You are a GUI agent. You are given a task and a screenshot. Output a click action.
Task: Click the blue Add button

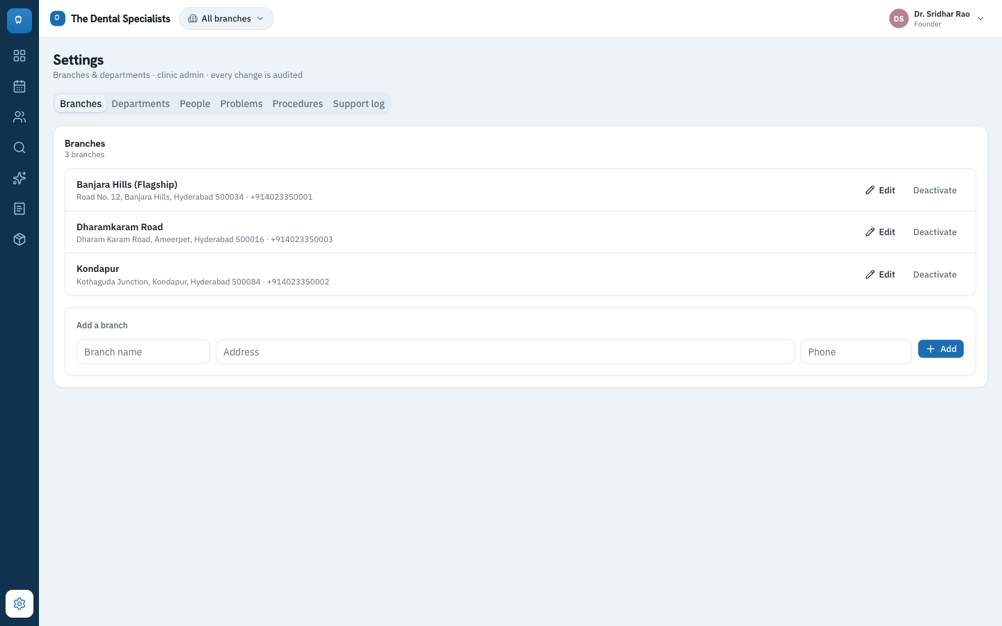(x=941, y=349)
